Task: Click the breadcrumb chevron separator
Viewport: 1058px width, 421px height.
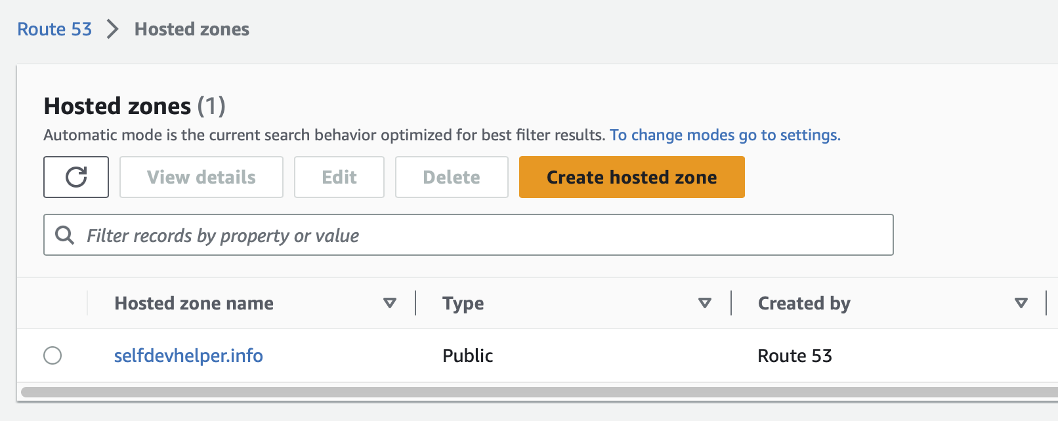Action: tap(113, 30)
